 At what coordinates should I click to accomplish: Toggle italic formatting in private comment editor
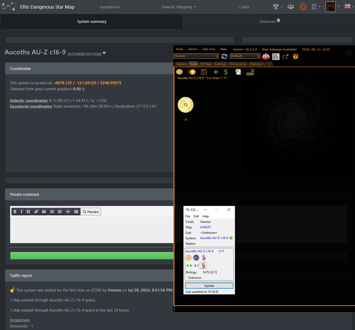pos(21,212)
